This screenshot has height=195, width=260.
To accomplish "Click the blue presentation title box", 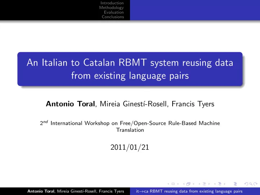I will (130, 69).
